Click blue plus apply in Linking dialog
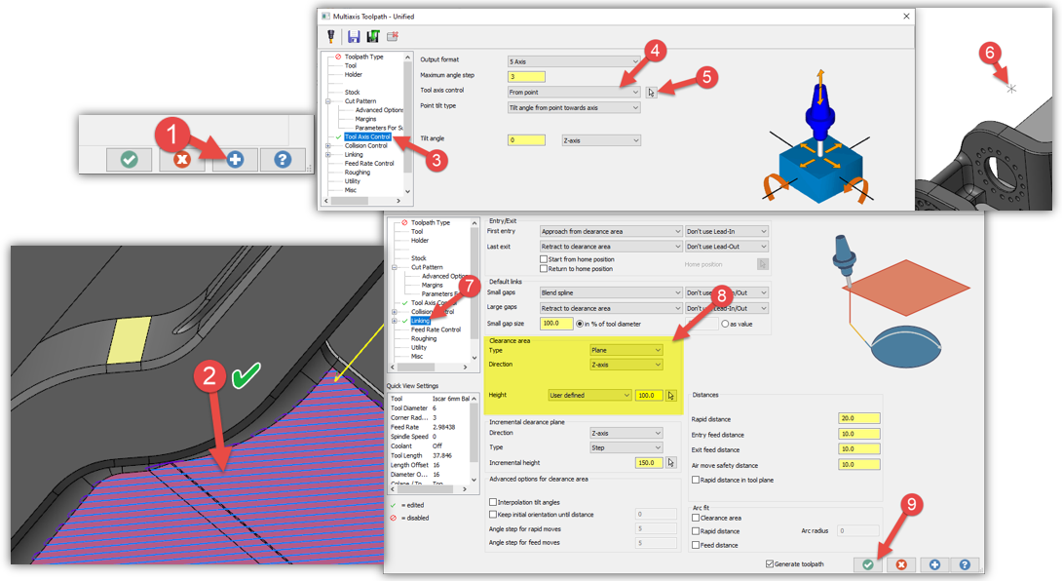The width and height of the screenshot is (1062, 581). point(934,564)
